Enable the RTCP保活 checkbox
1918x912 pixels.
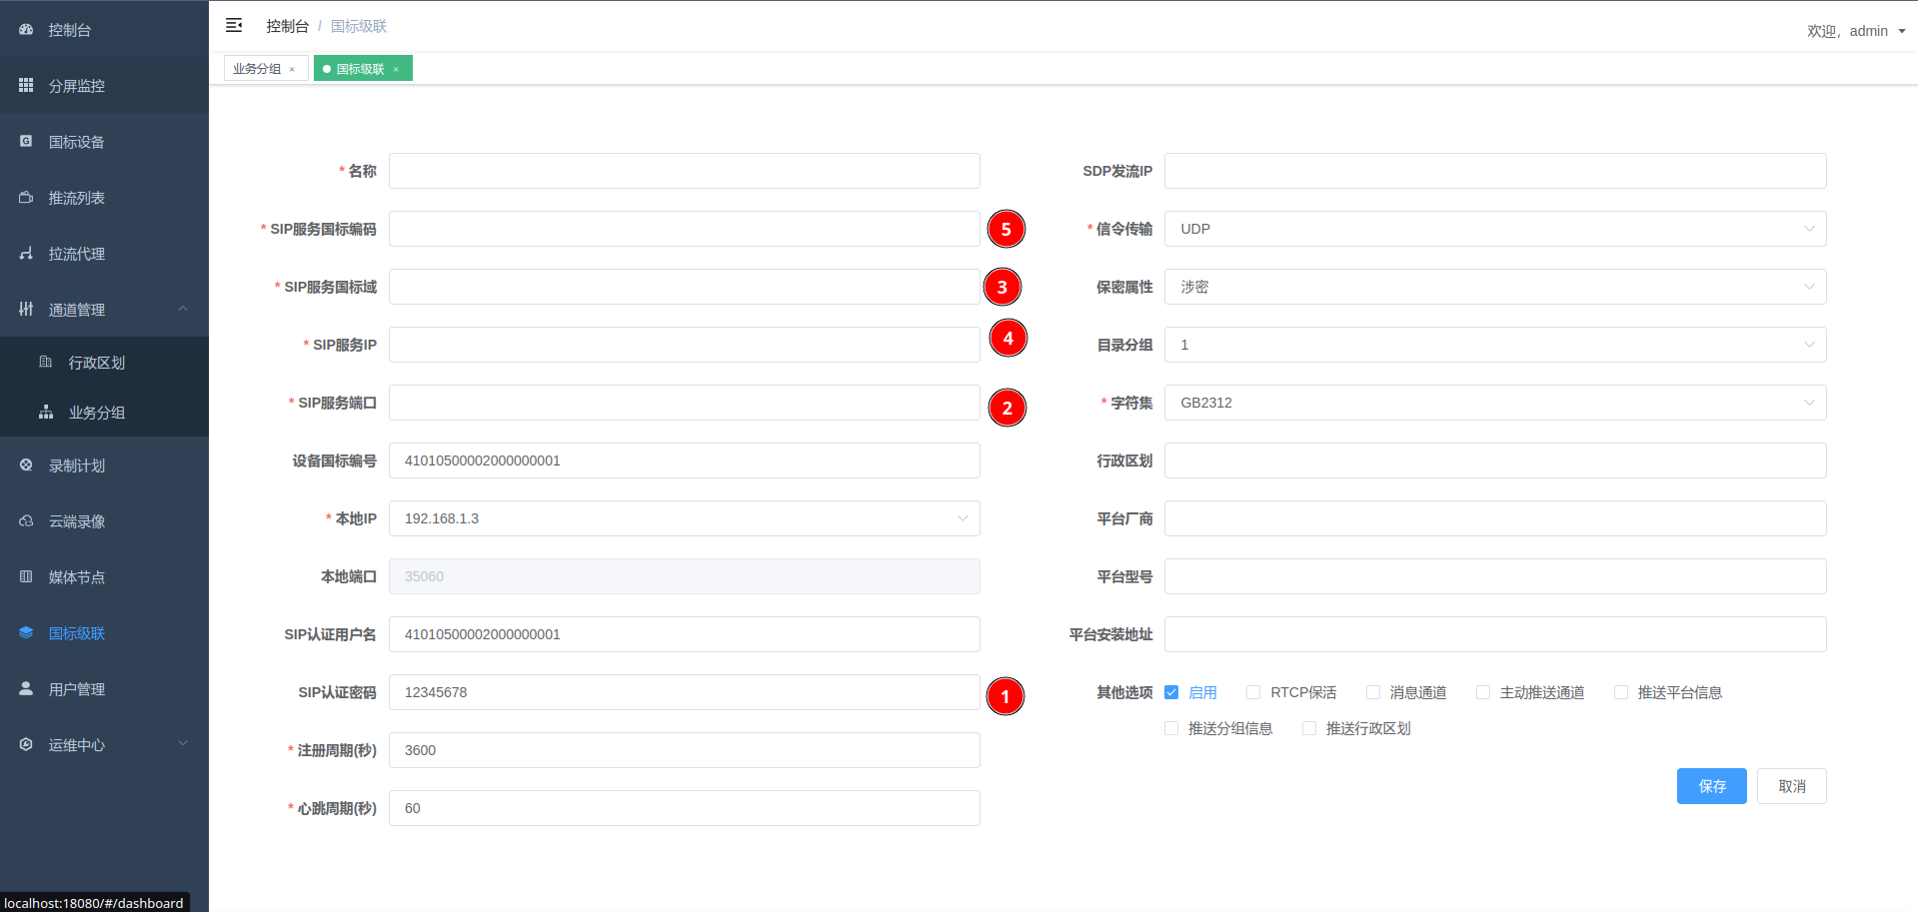pos(1253,692)
